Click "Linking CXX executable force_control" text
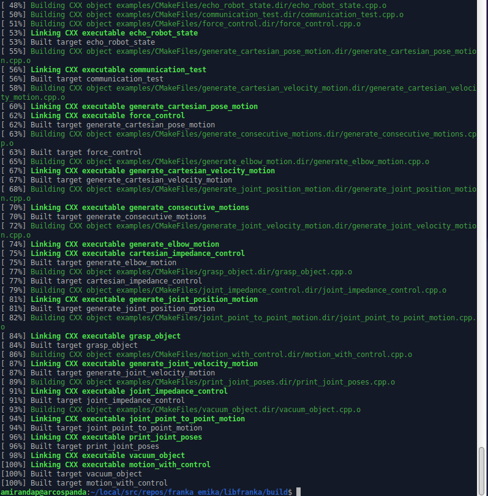488x496 pixels. click(107, 116)
